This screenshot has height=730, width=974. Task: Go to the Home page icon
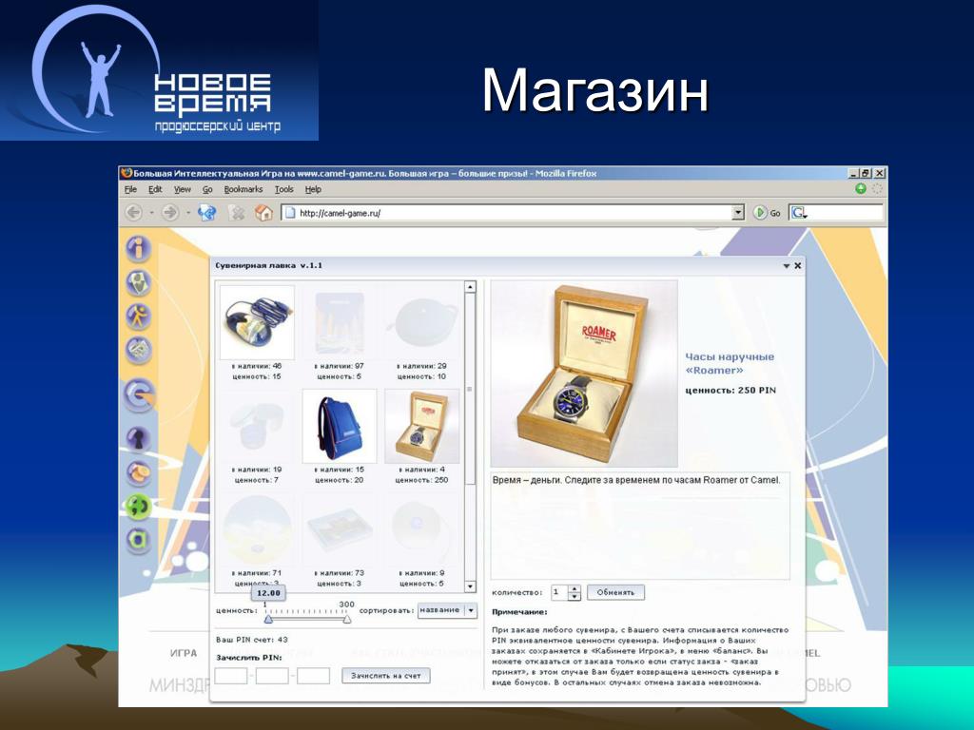[264, 212]
